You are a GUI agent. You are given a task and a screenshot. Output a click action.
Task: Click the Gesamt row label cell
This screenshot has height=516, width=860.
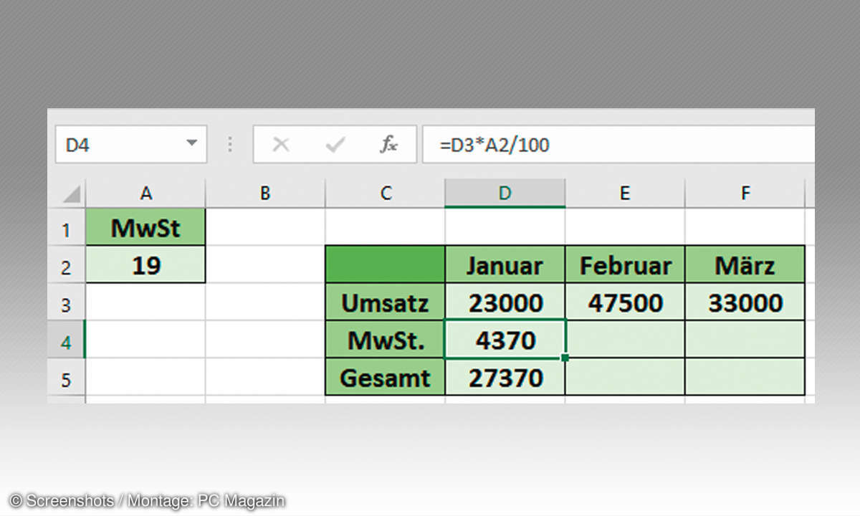point(386,377)
